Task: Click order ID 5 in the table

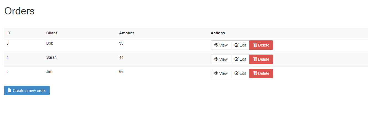Action: pyautogui.click(x=7, y=72)
